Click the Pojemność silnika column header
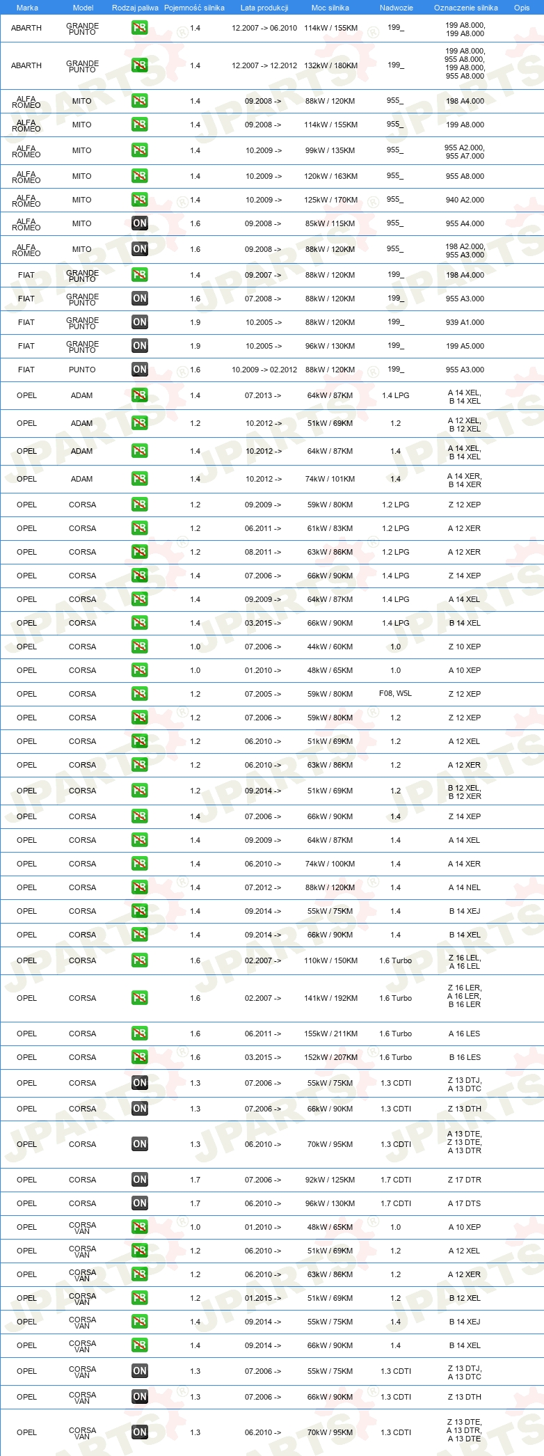Screen dimensions: 544x1456 (194, 8)
